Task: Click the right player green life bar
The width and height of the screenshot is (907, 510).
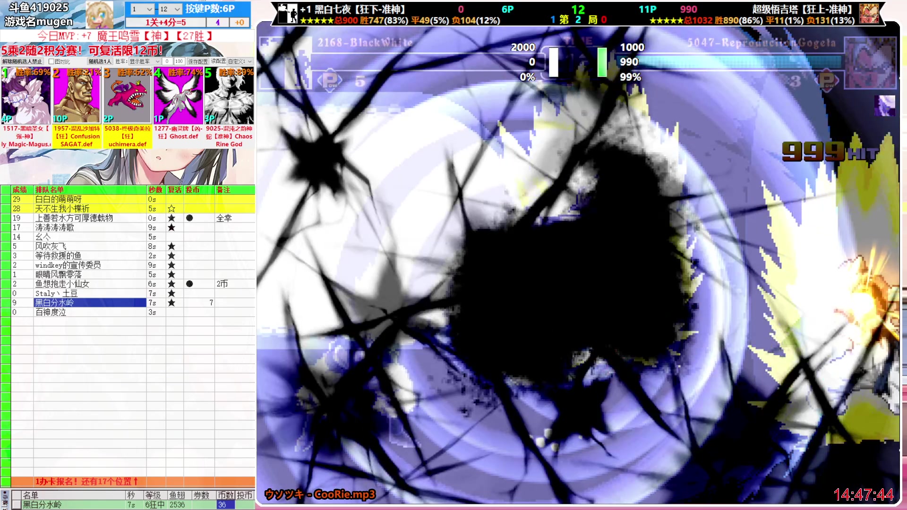Action: click(602, 62)
